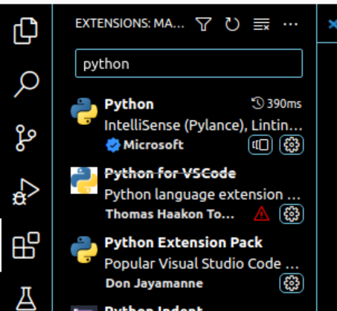Click the Popular Visual Studio Code description
This screenshot has height=311, width=337.
tap(202, 263)
